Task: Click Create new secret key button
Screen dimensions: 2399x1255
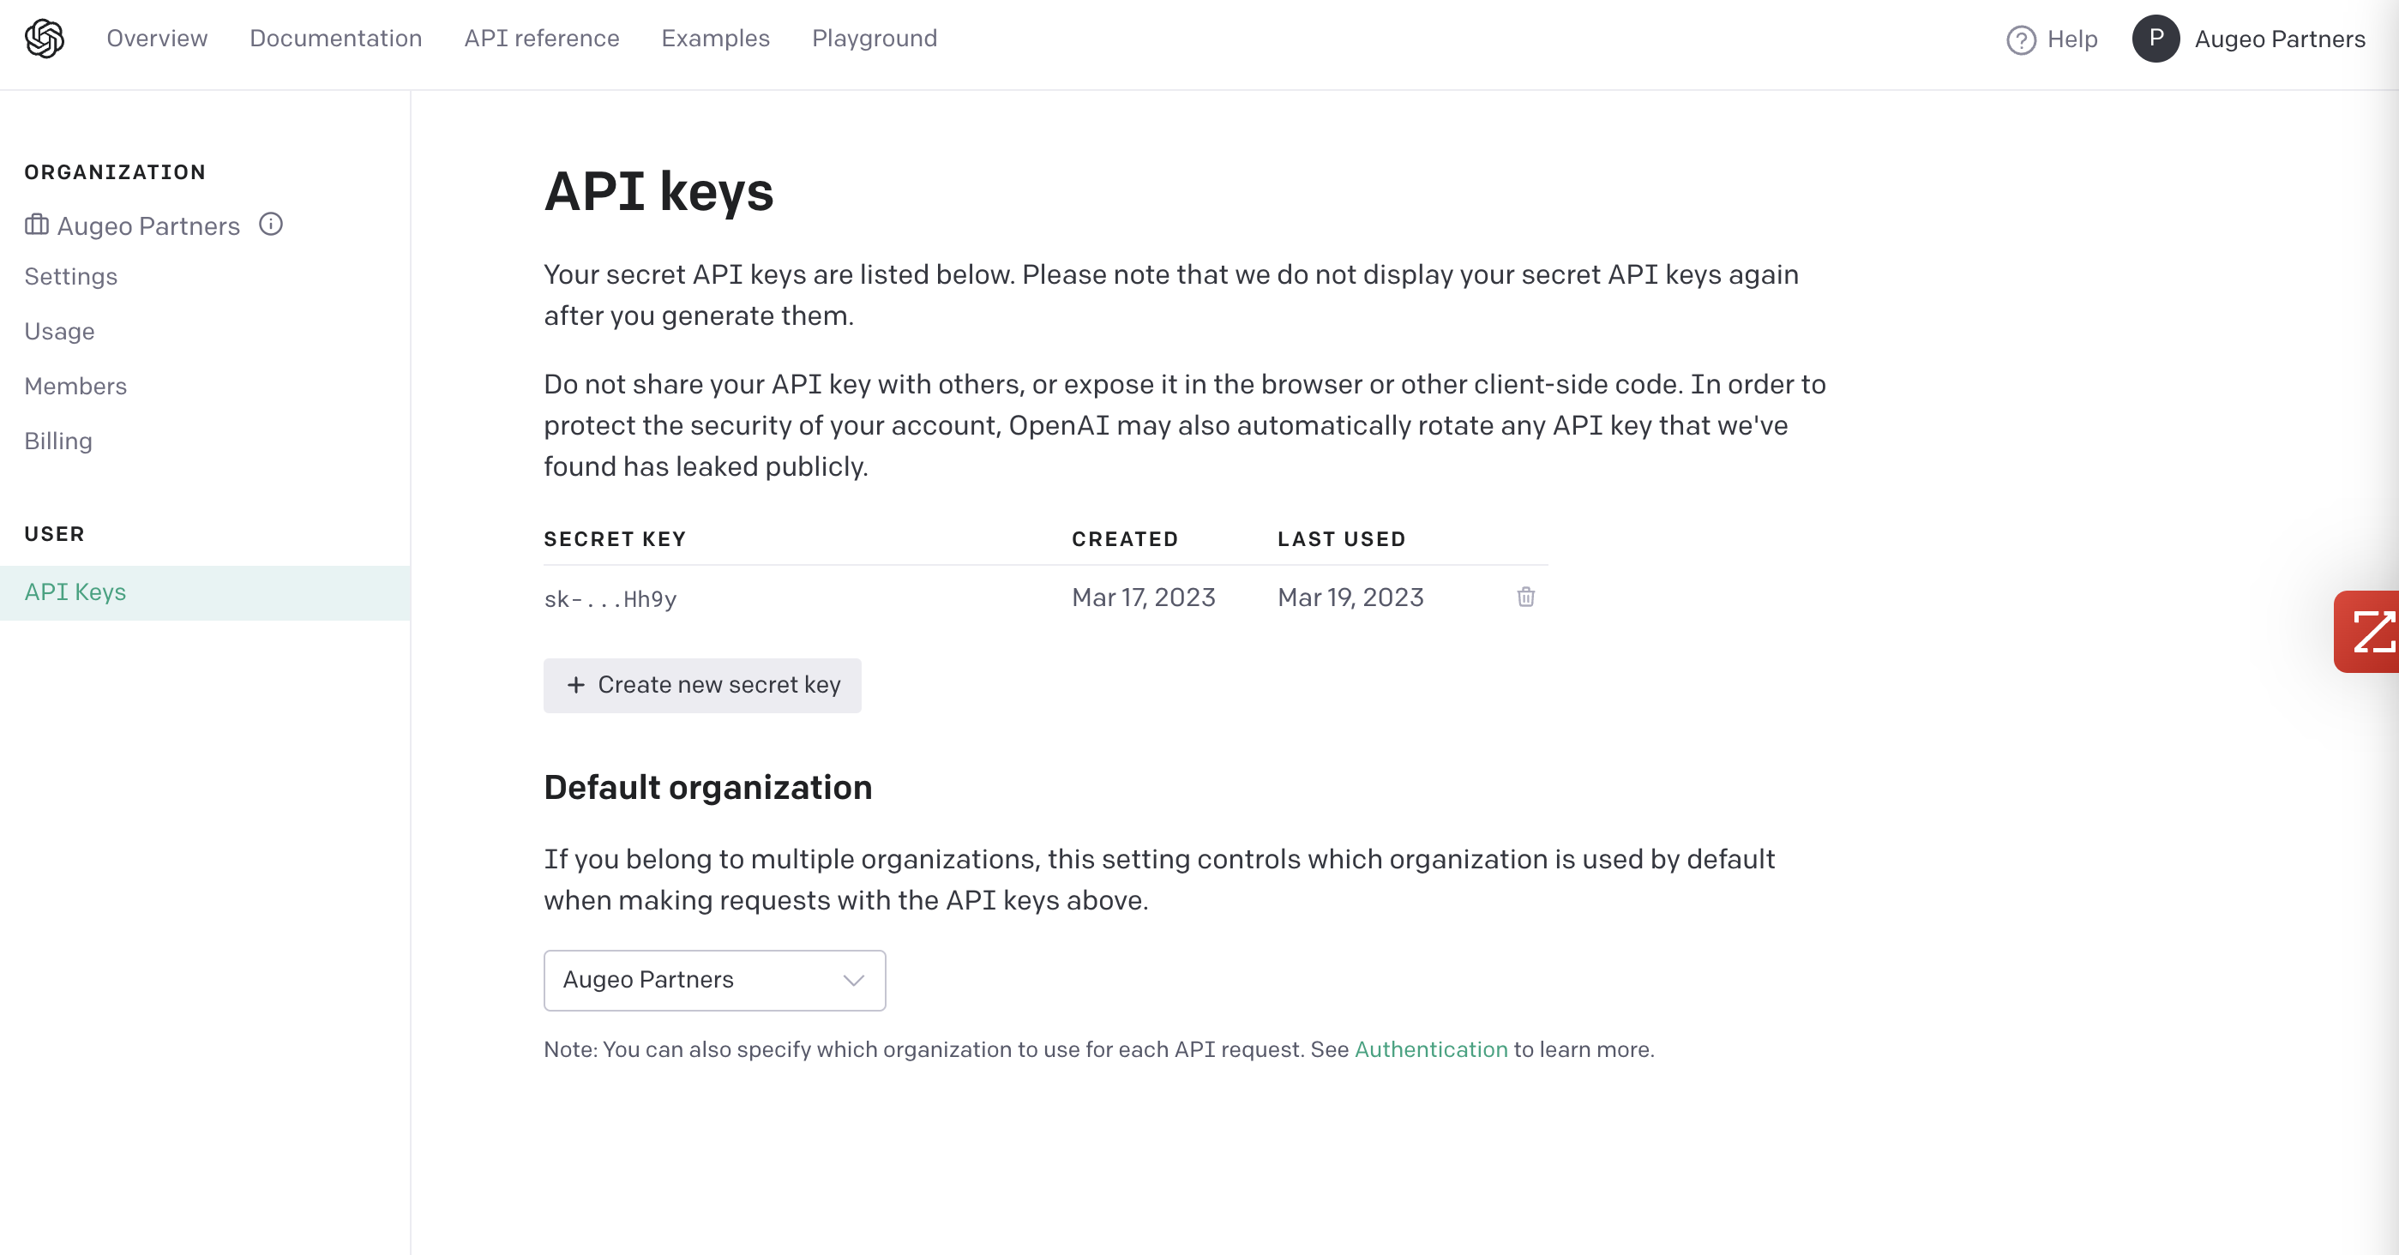Action: coord(703,686)
